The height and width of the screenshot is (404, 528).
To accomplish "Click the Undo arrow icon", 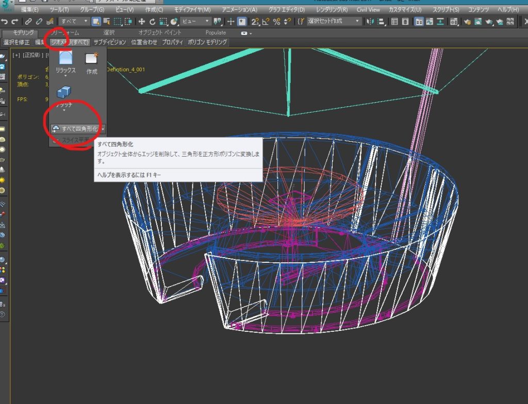I will click(x=5, y=21).
